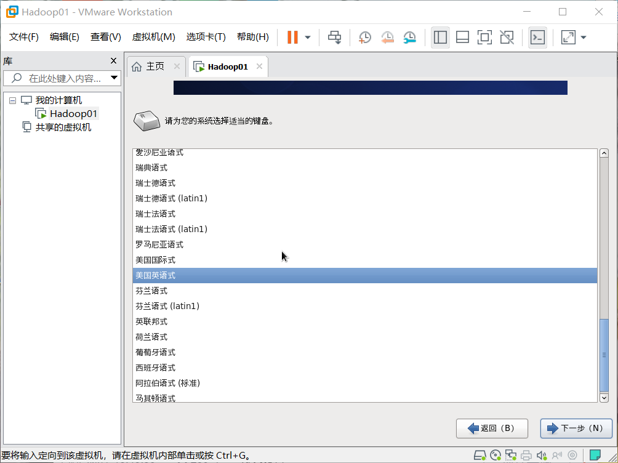Toggle the thumbnail bar view icon
This screenshot has height=463, width=618.
pyautogui.click(x=462, y=38)
